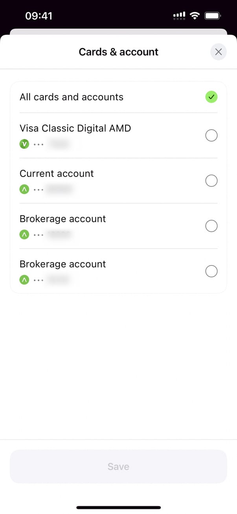Screen dimensions: 237x514
Task: Tap the green checkmark for All cards
Action: coord(211,97)
